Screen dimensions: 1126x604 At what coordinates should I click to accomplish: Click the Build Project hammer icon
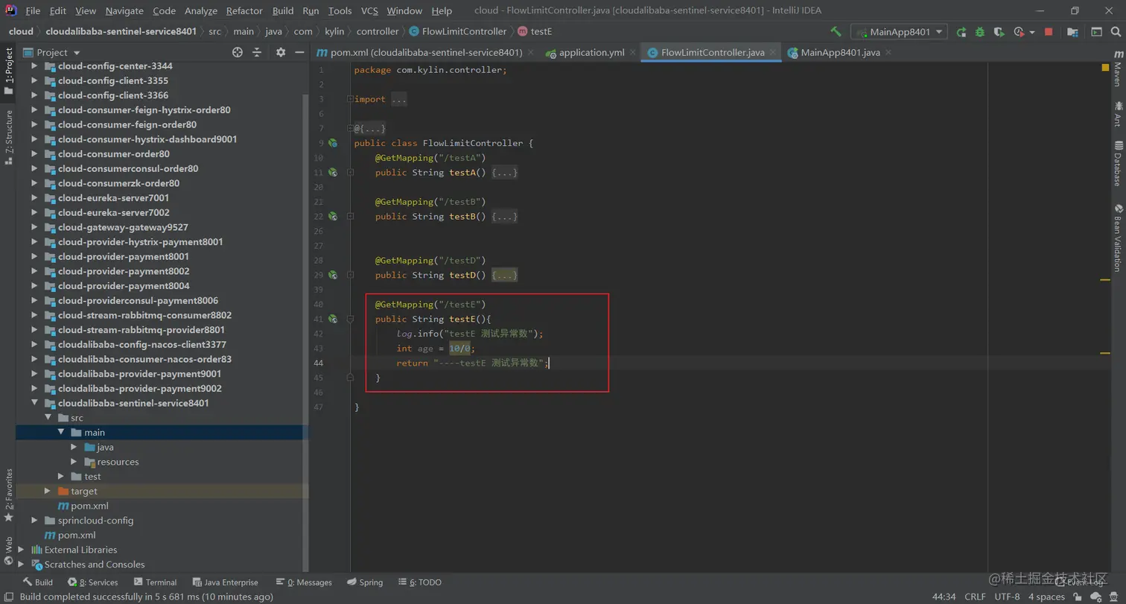pos(836,31)
